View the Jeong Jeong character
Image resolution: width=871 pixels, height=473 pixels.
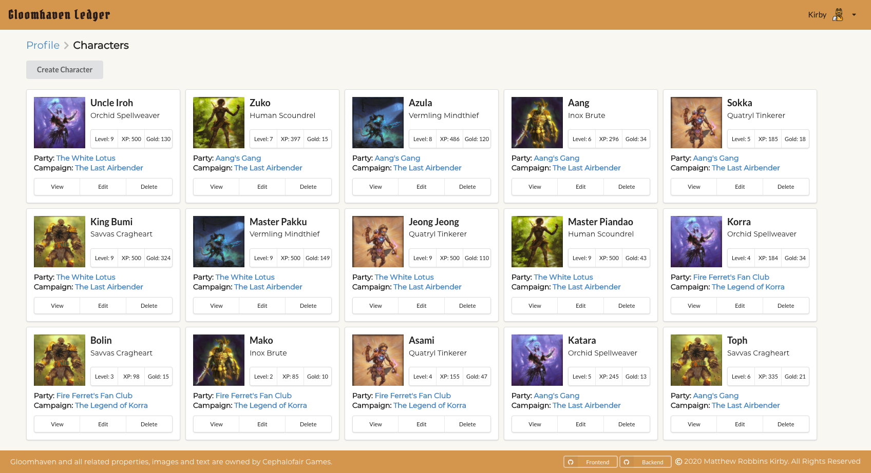pyautogui.click(x=375, y=306)
